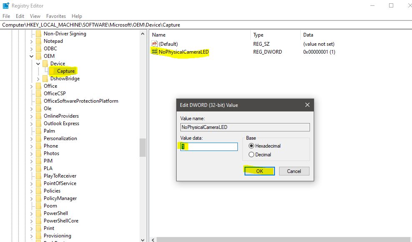Cancel the Edit DWORD dialog
Viewport: 412px width, 242px height.
pyautogui.click(x=294, y=171)
